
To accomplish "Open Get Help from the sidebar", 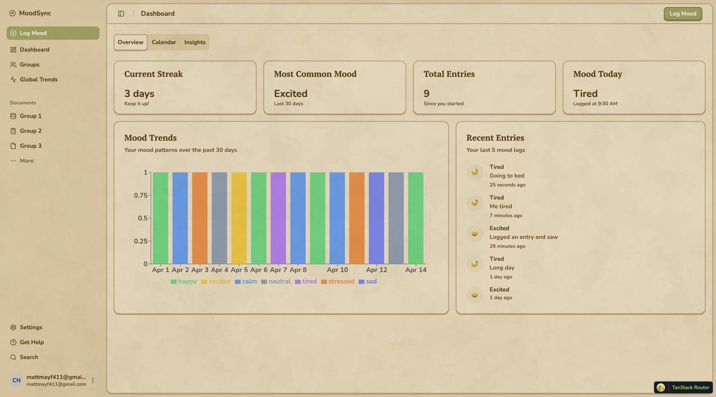I will coord(53,342).
